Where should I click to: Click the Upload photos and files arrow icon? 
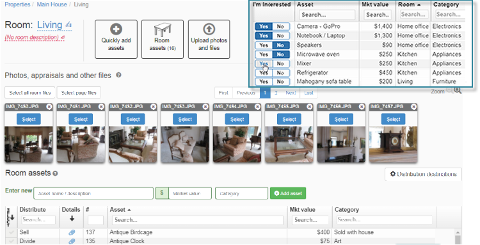tap(209, 29)
